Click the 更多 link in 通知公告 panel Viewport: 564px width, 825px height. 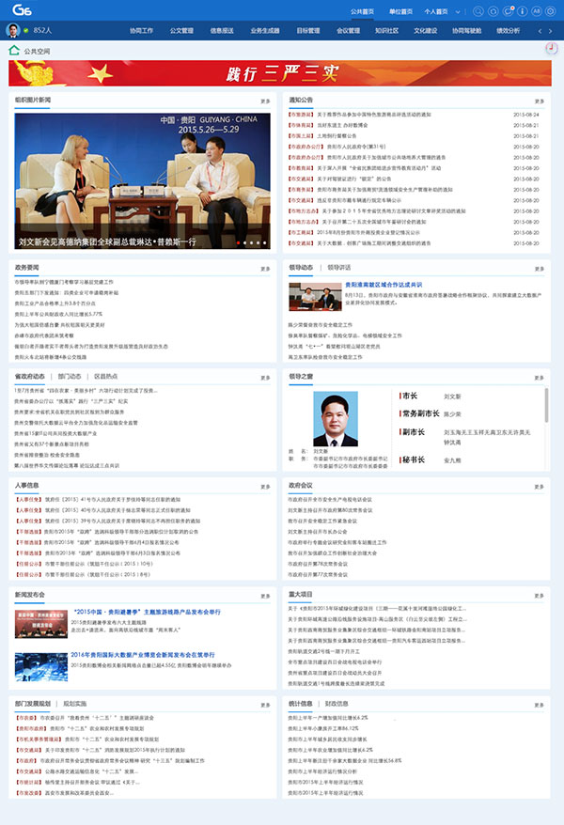(540, 101)
